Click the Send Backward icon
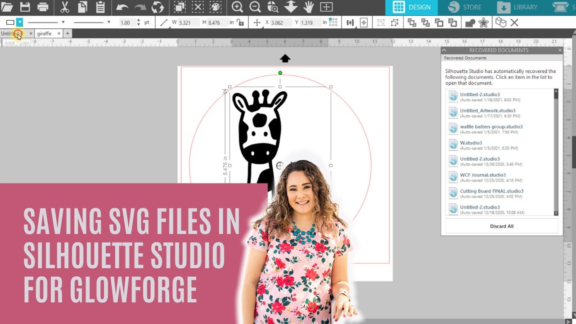Viewport: 576px width, 324px height. pyautogui.click(x=453, y=22)
